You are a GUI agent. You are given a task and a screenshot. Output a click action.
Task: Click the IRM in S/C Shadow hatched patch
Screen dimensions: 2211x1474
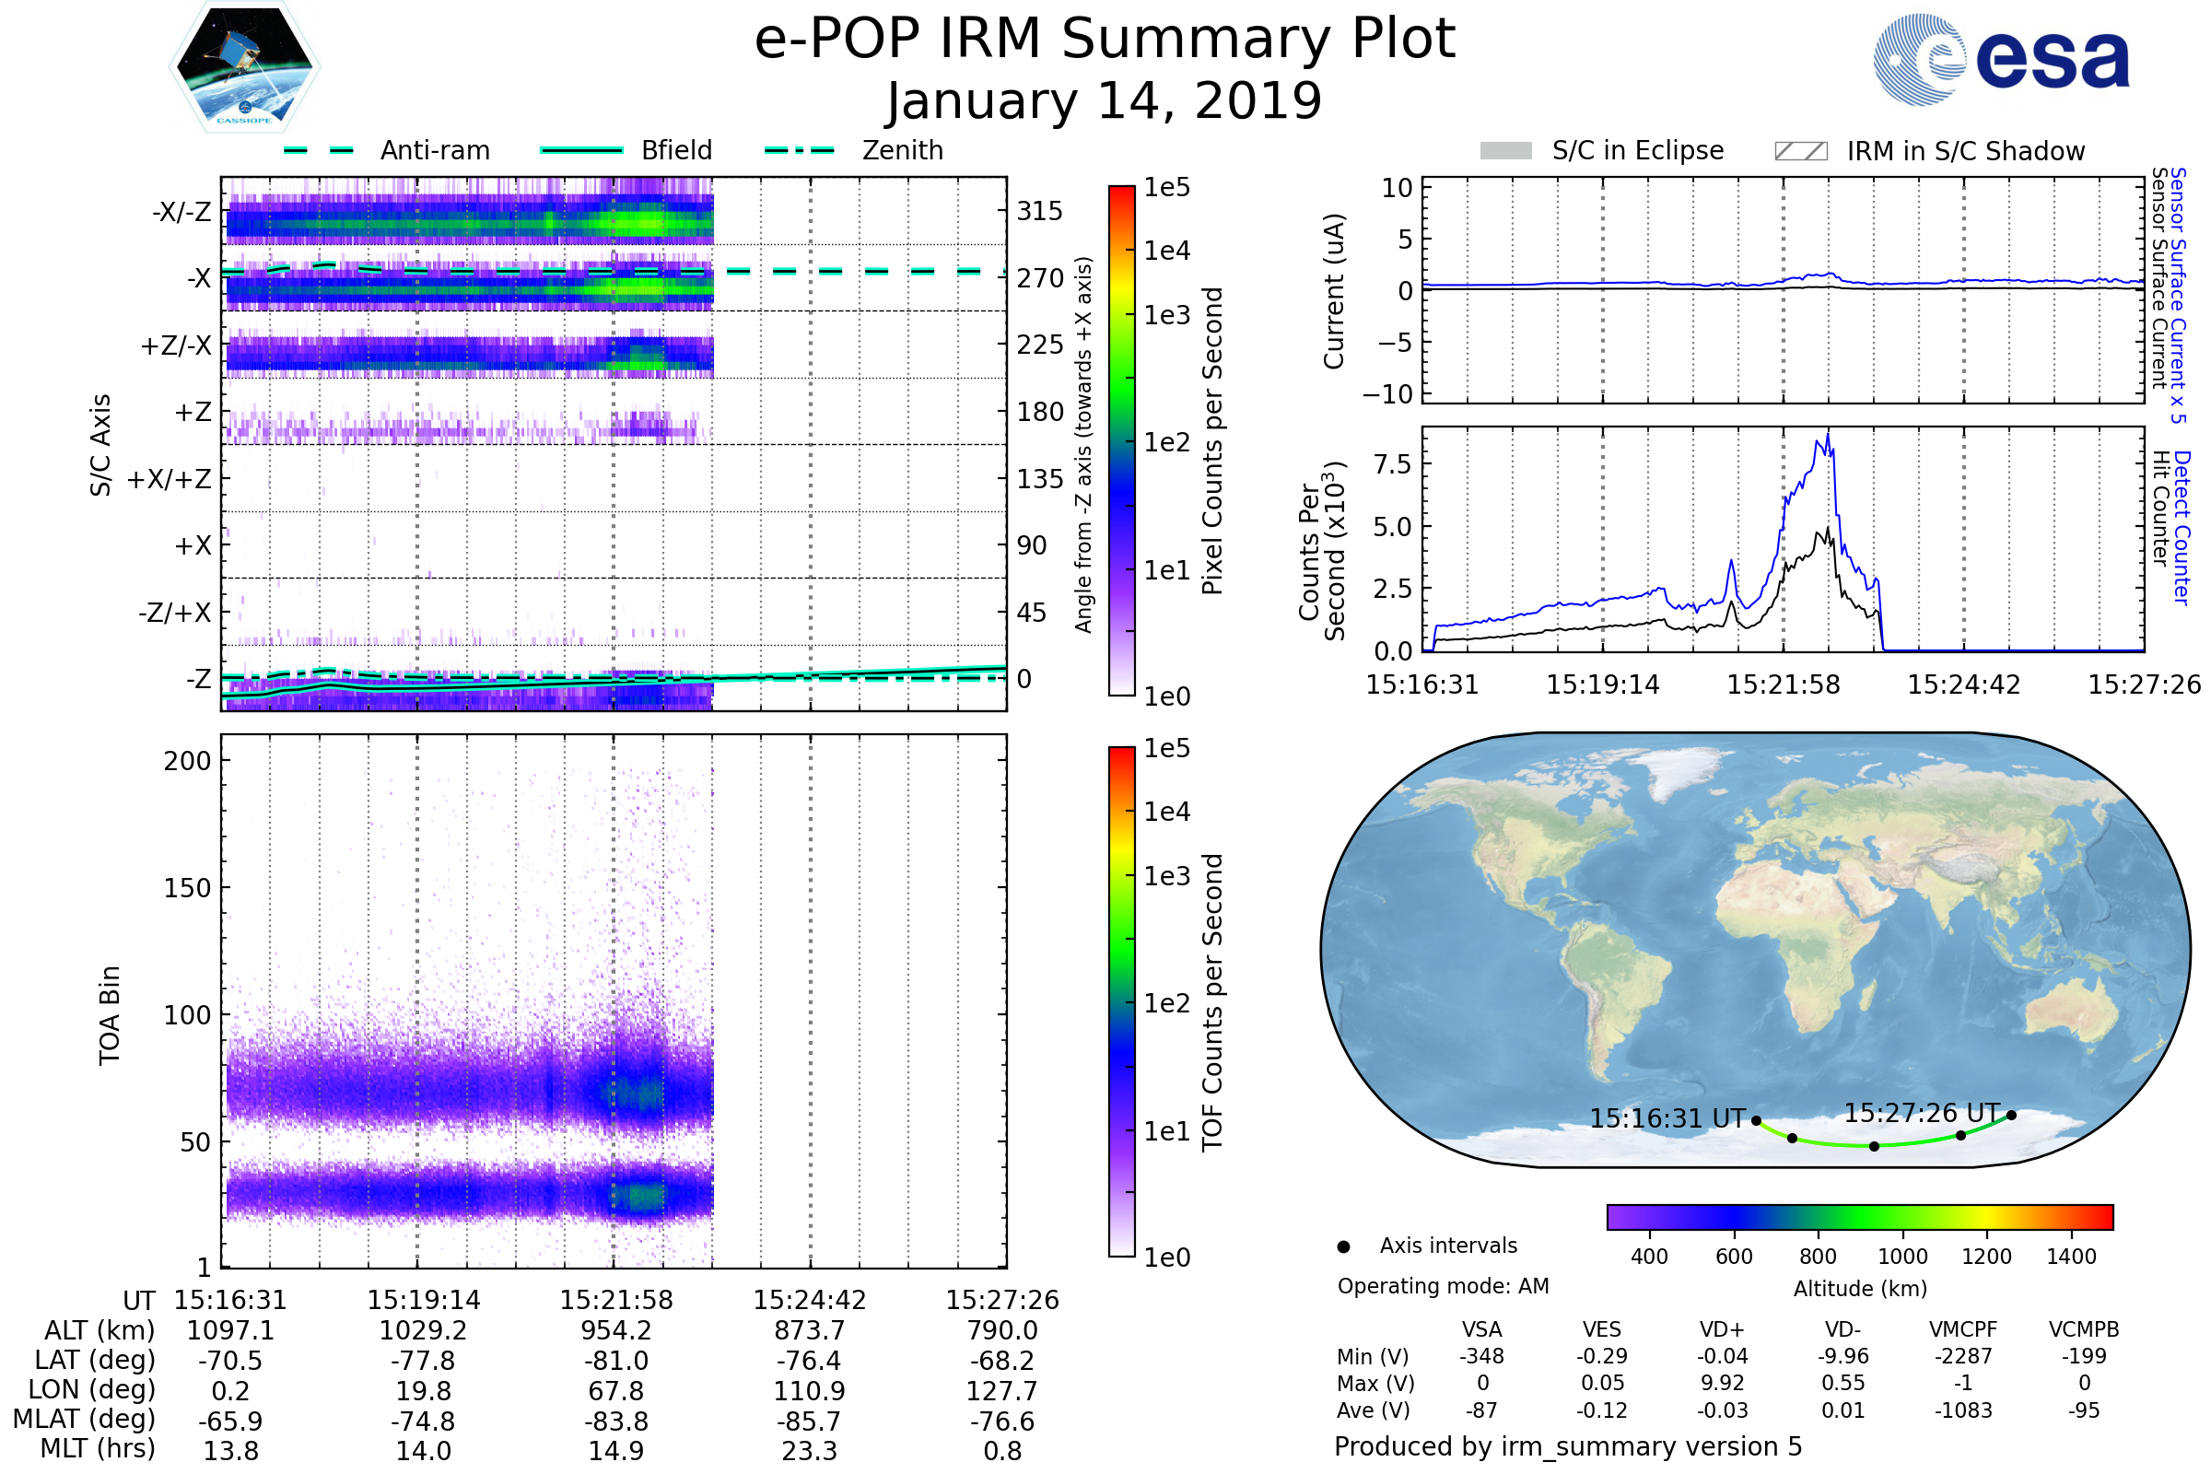tap(1800, 151)
